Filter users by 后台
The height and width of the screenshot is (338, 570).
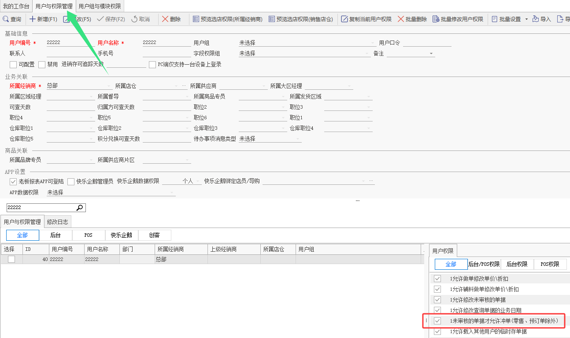pos(56,235)
